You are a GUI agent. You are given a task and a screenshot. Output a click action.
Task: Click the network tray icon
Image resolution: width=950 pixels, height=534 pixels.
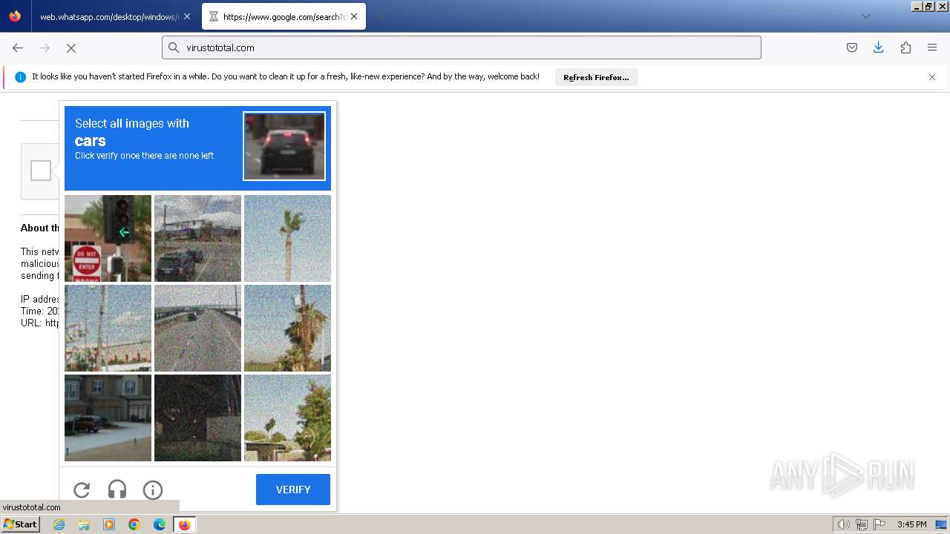tap(862, 524)
